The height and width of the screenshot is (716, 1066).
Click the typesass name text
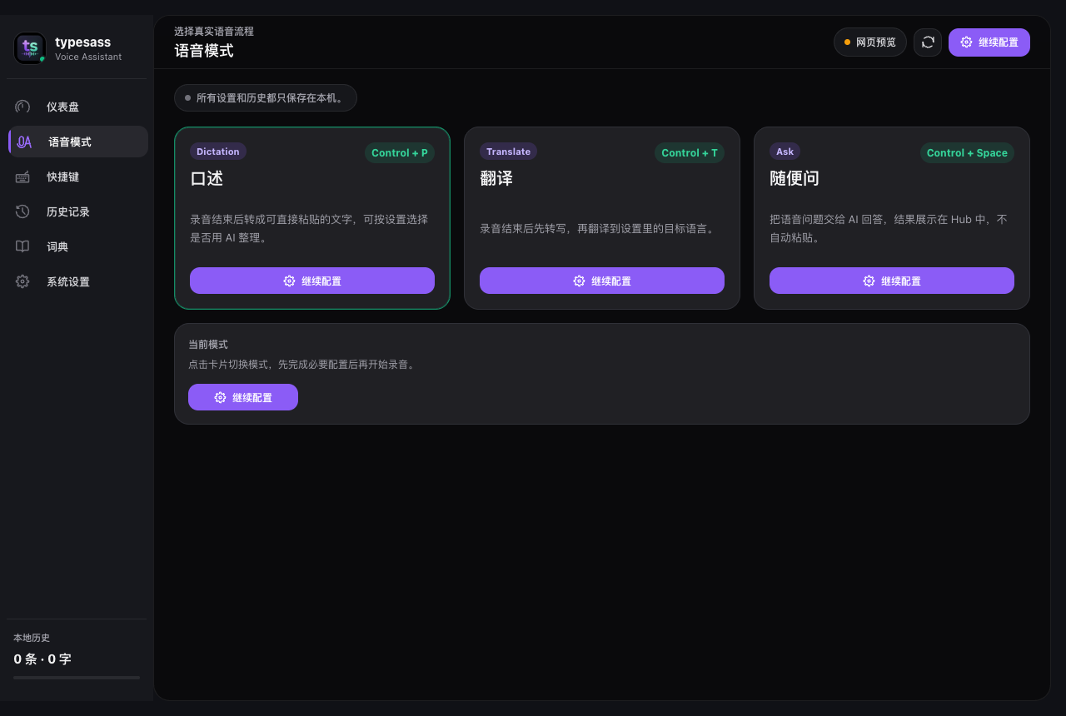click(83, 42)
